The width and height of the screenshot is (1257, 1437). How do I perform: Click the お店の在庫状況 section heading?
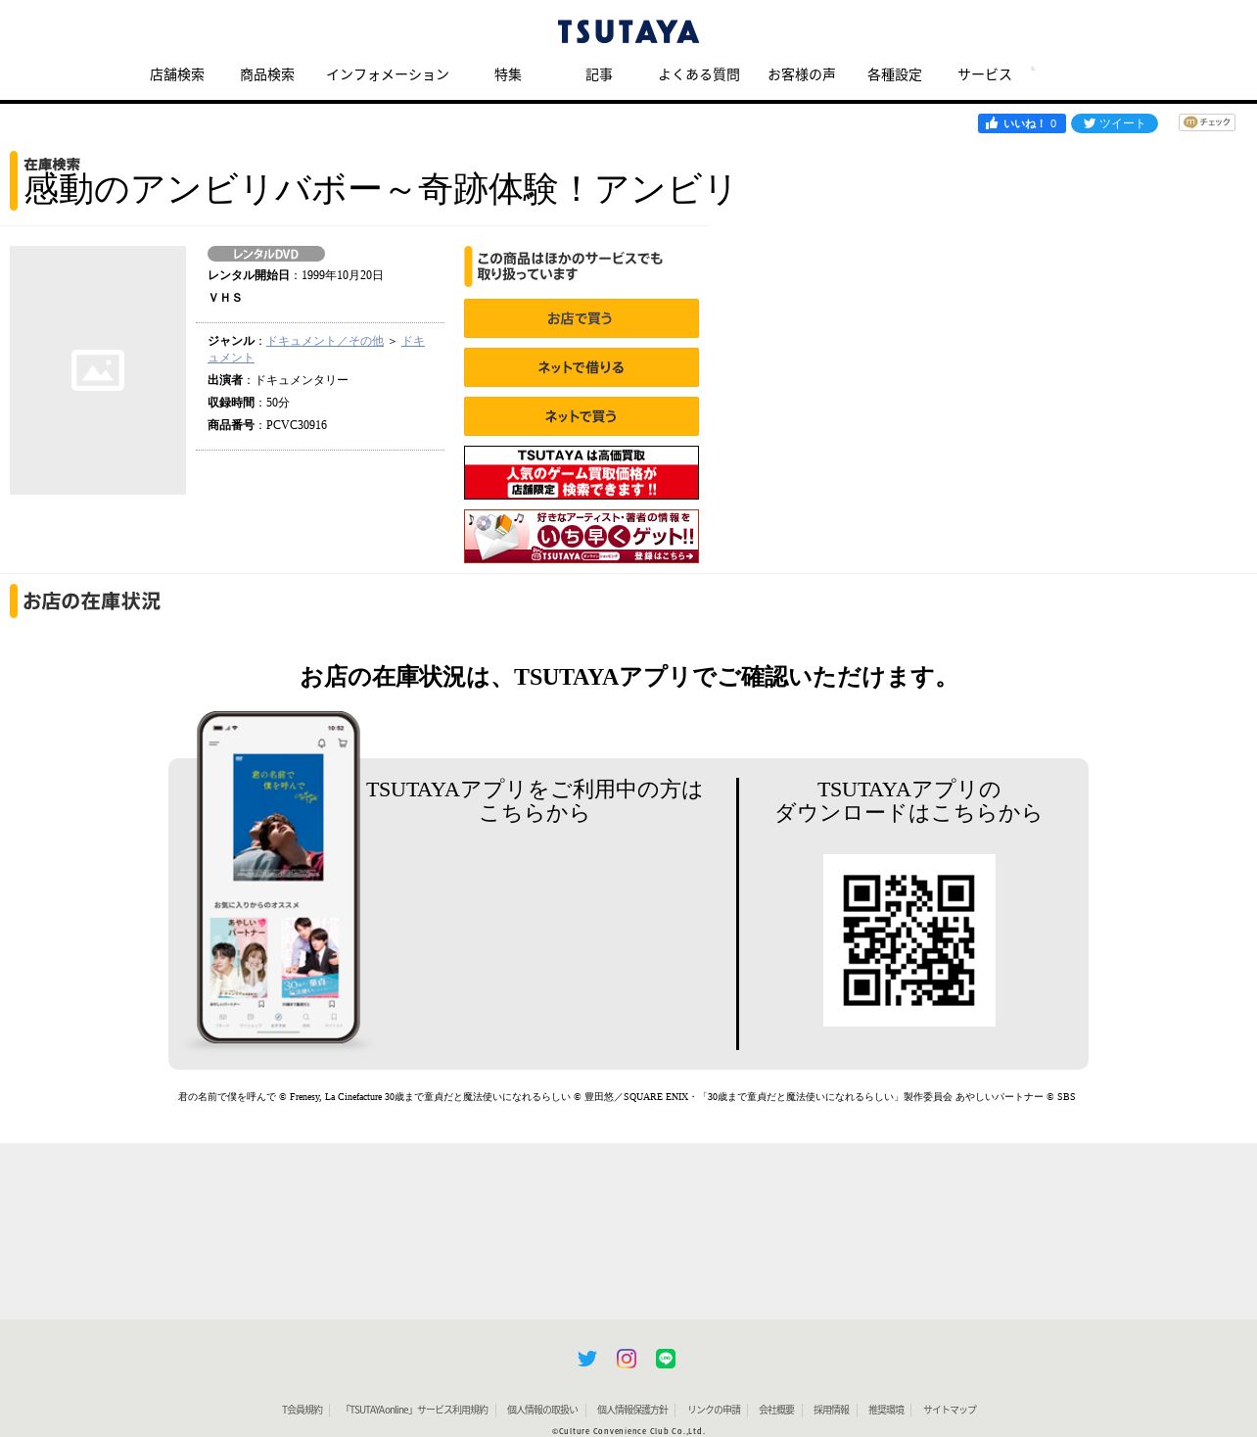[92, 601]
